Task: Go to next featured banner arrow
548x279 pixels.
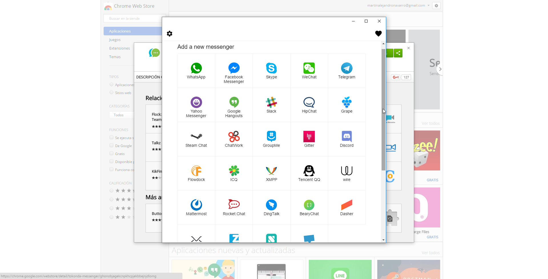Action: 440,69
